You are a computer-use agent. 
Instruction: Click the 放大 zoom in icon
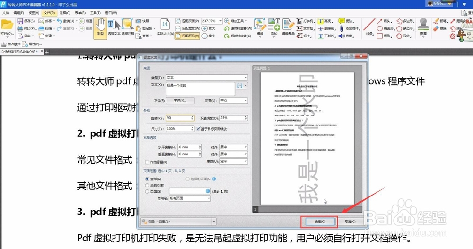pyautogui.click(x=205, y=28)
